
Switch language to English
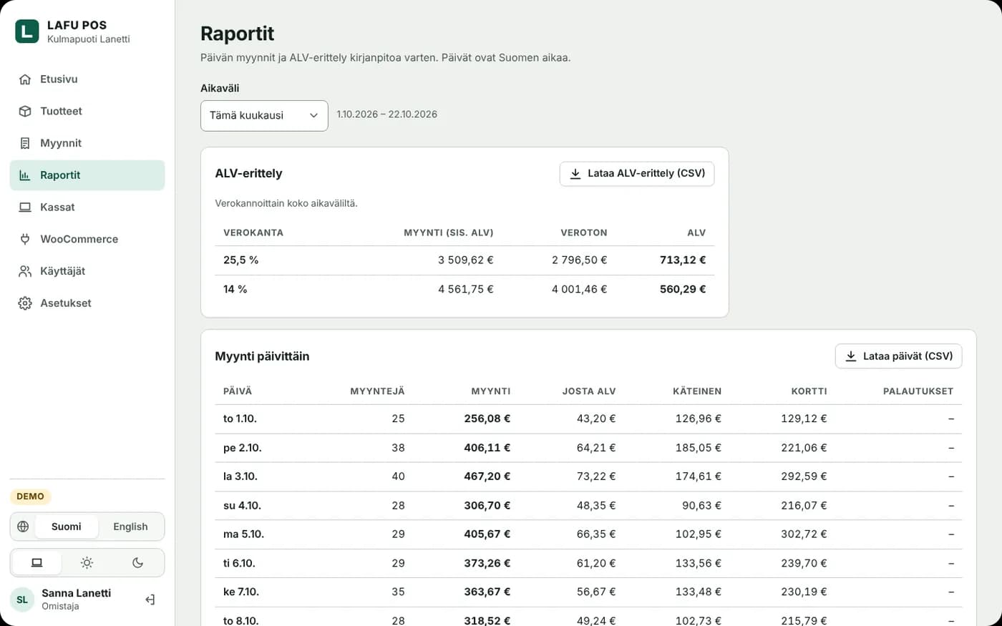[130, 527]
